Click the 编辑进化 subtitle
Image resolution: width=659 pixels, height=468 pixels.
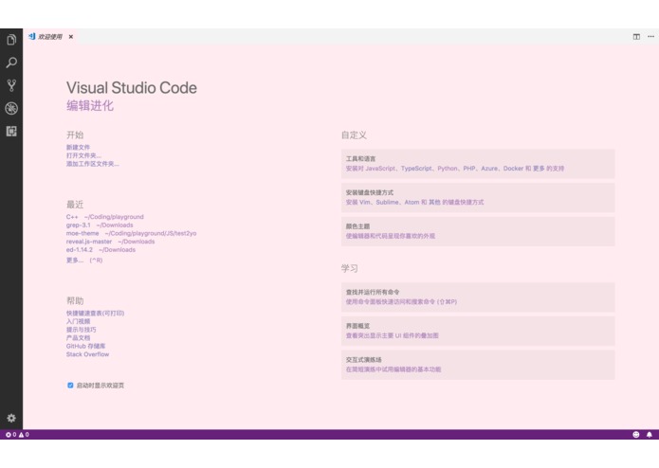[89, 105]
